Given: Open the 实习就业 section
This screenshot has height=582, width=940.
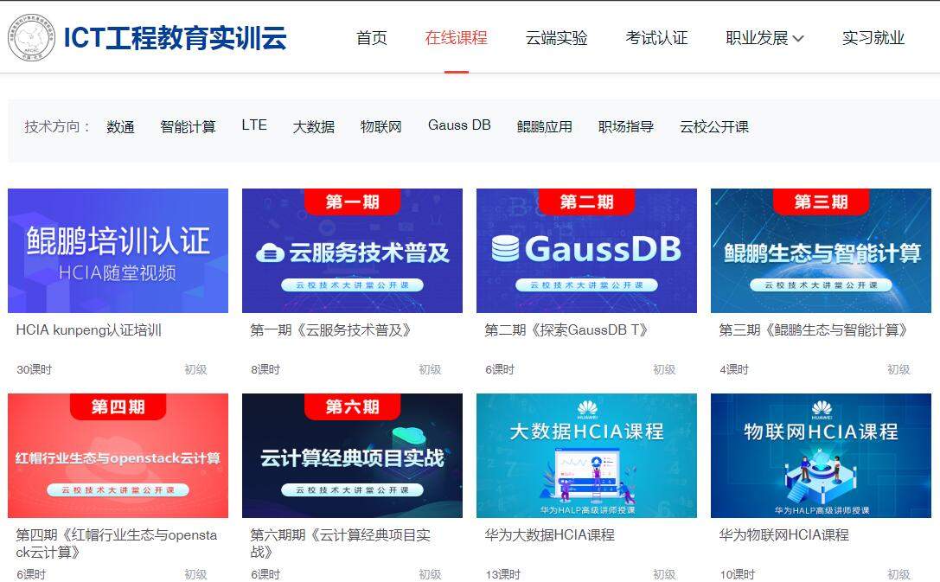Looking at the screenshot, I should (873, 38).
